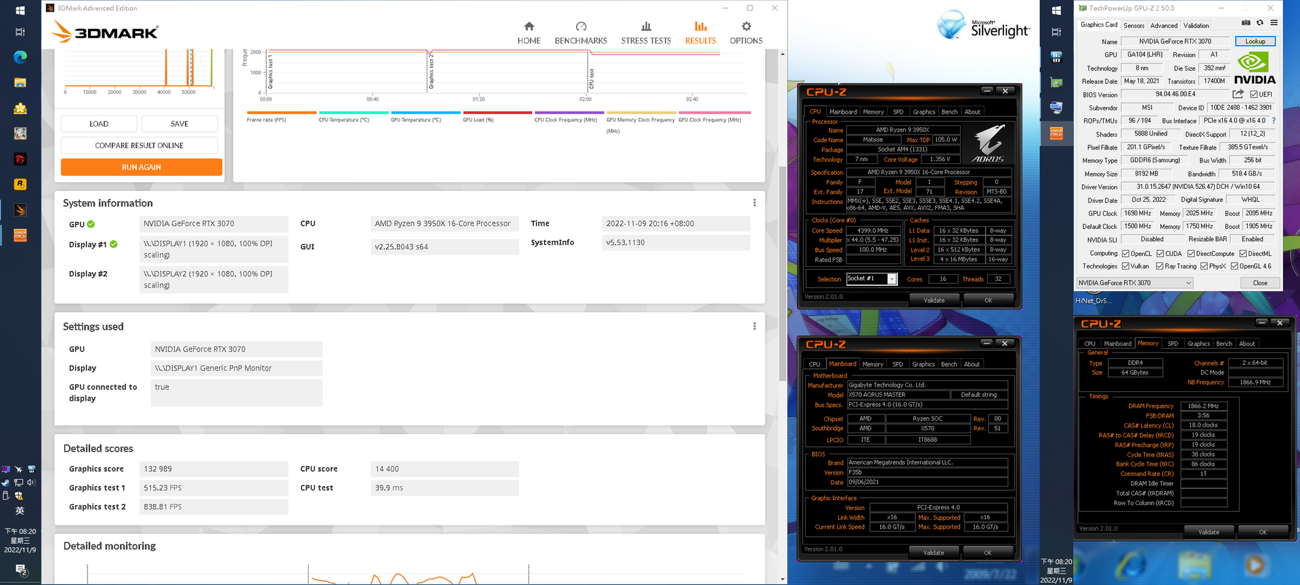Click AORUS CPU-Z icon on left taskbar
The height and width of the screenshot is (585, 1300).
(20, 235)
